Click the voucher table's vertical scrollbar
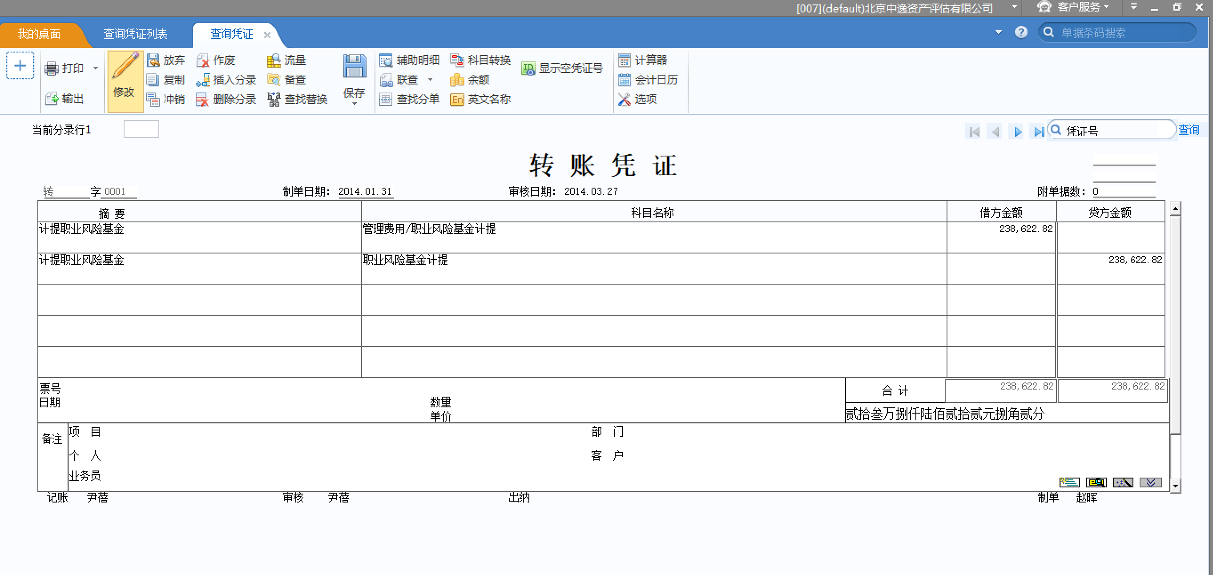Screen dimensions: 1213x575 1175,325
